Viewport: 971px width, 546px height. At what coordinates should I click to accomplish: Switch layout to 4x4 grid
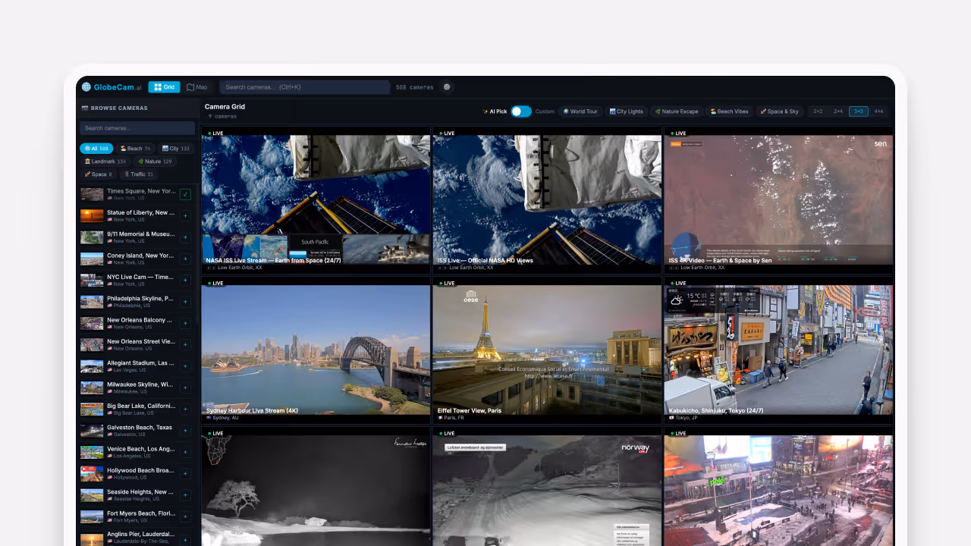(x=878, y=111)
